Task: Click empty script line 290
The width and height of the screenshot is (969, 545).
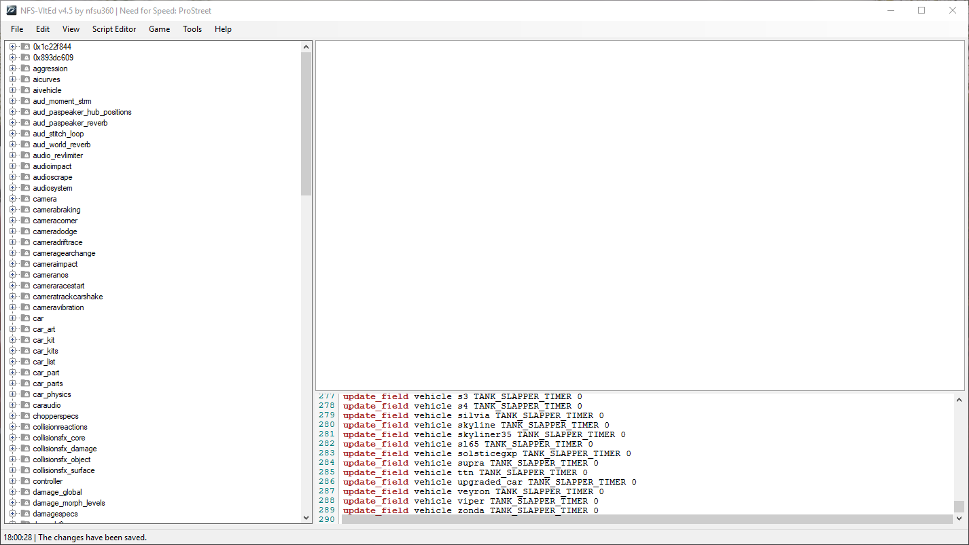Action: point(647,519)
